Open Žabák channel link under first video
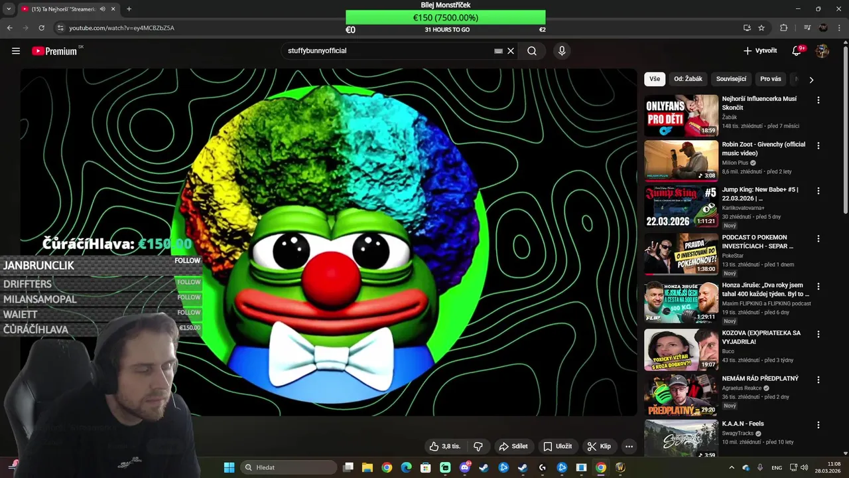Viewport: 849px width, 478px height. click(x=730, y=117)
